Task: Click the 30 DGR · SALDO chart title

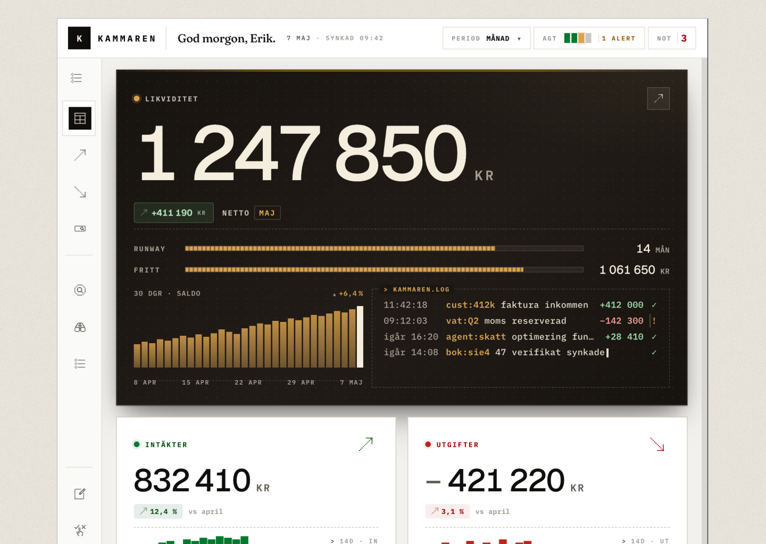Action: (x=167, y=293)
